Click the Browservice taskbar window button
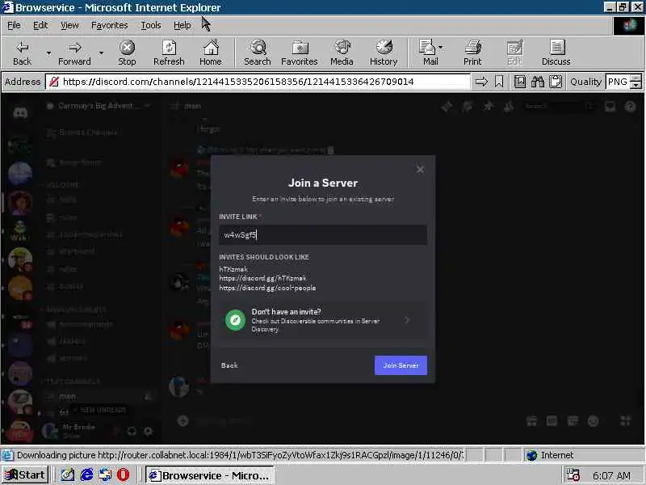Viewport: 646px width, 485px height. pos(209,475)
